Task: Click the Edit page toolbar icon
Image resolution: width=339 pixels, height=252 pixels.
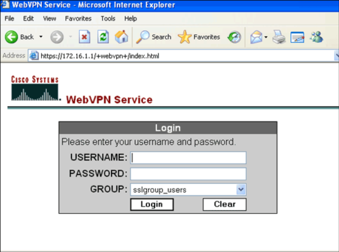Action: tap(297, 37)
